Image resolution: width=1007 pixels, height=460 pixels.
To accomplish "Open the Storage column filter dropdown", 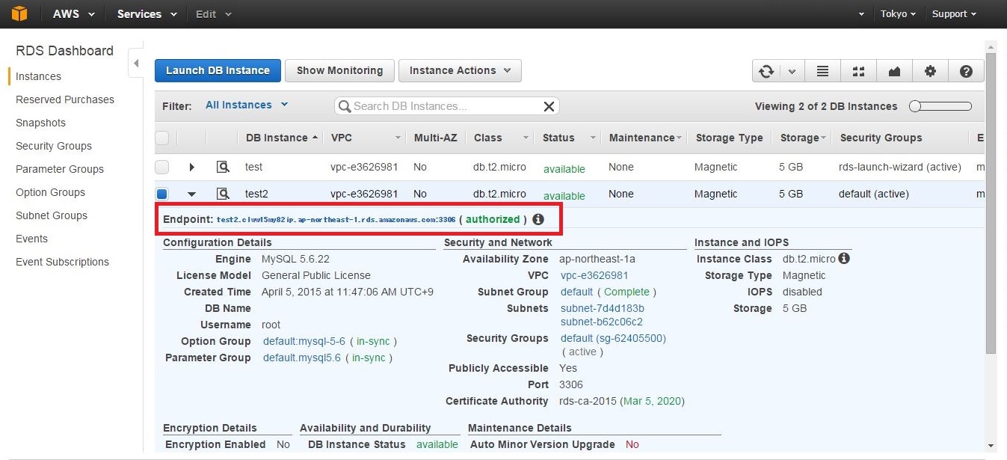I will (824, 138).
